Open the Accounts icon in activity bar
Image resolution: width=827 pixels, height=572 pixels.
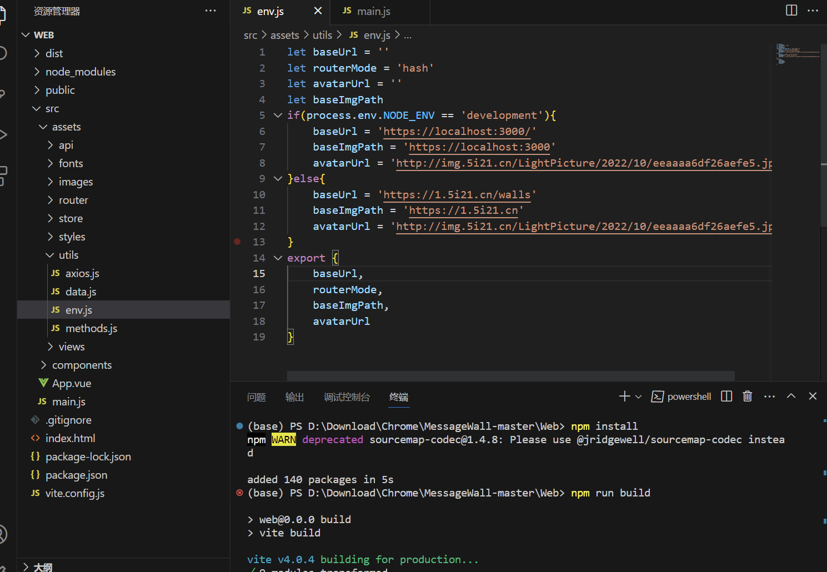tap(2, 534)
